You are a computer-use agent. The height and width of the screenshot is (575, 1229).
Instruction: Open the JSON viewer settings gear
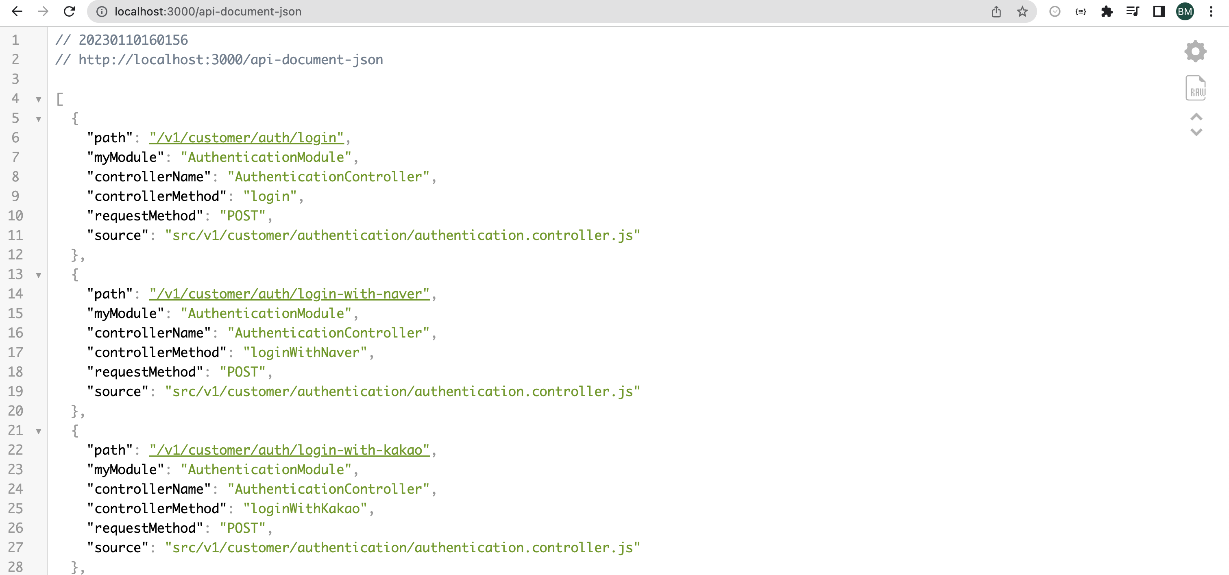pos(1195,51)
